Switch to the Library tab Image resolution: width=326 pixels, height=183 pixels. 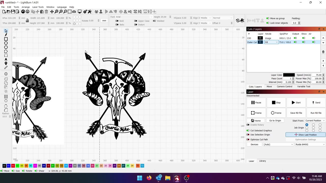tap(262, 161)
